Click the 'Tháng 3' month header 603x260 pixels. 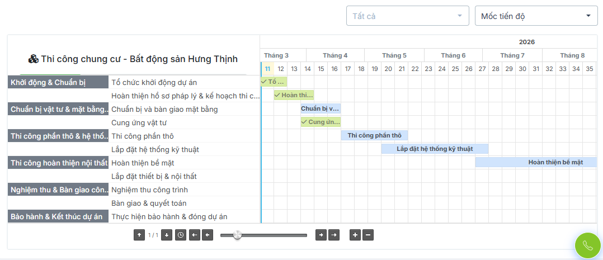coord(283,55)
